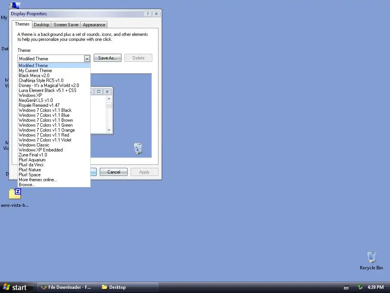Select Plus! Aquarium theme
This screenshot has height=293, width=390.
click(x=54, y=160)
